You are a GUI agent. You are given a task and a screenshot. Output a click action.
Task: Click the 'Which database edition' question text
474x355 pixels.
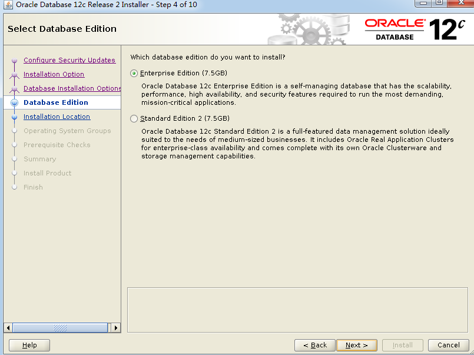(208, 58)
